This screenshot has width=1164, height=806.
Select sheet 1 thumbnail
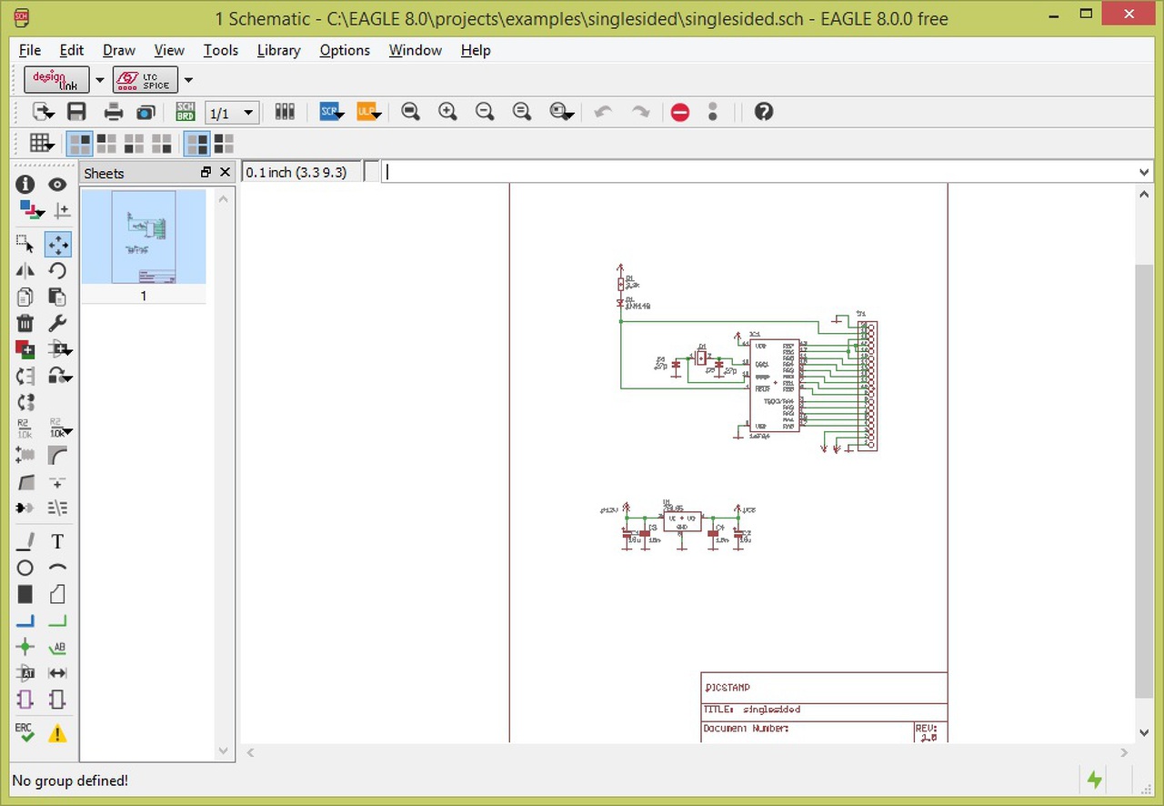(x=144, y=237)
